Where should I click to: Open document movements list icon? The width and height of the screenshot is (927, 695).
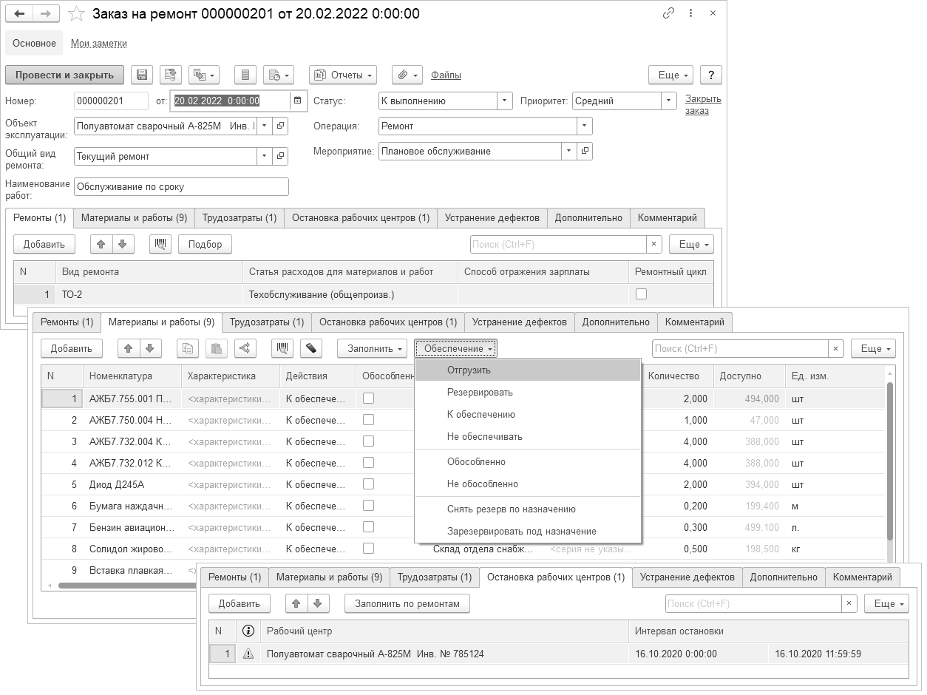click(x=245, y=75)
